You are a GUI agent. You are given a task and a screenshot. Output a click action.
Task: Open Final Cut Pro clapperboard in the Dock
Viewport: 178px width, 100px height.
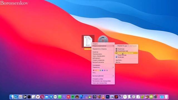click(90, 97)
